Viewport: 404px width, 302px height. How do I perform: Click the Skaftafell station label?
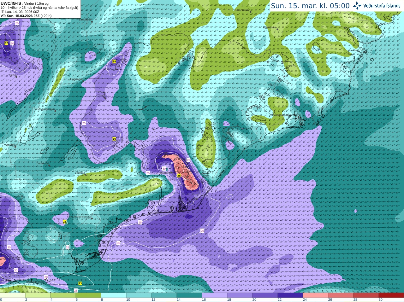tap(166, 173)
